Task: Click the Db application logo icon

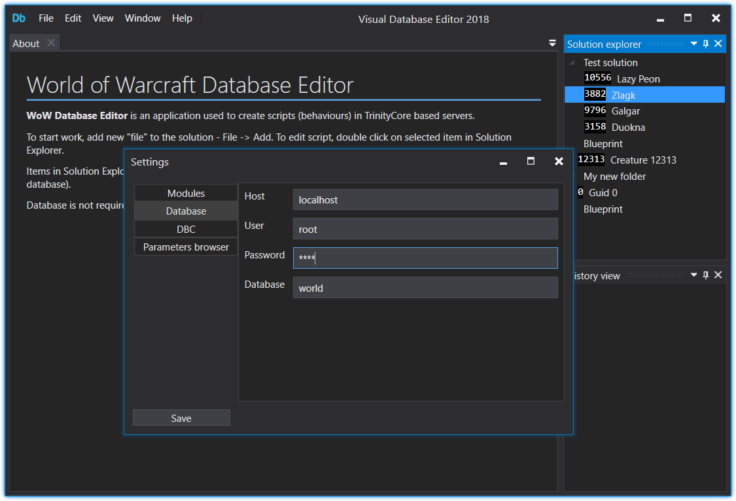Action: tap(19, 18)
